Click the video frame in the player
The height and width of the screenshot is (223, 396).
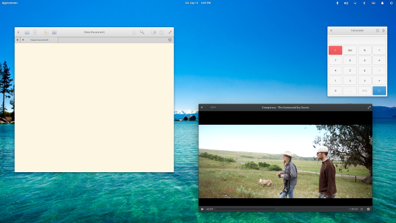[x=285, y=161]
